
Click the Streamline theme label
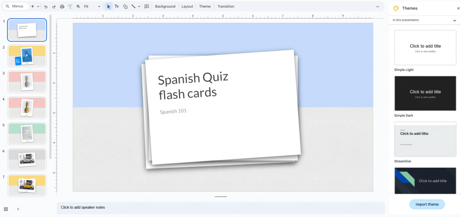click(402, 161)
